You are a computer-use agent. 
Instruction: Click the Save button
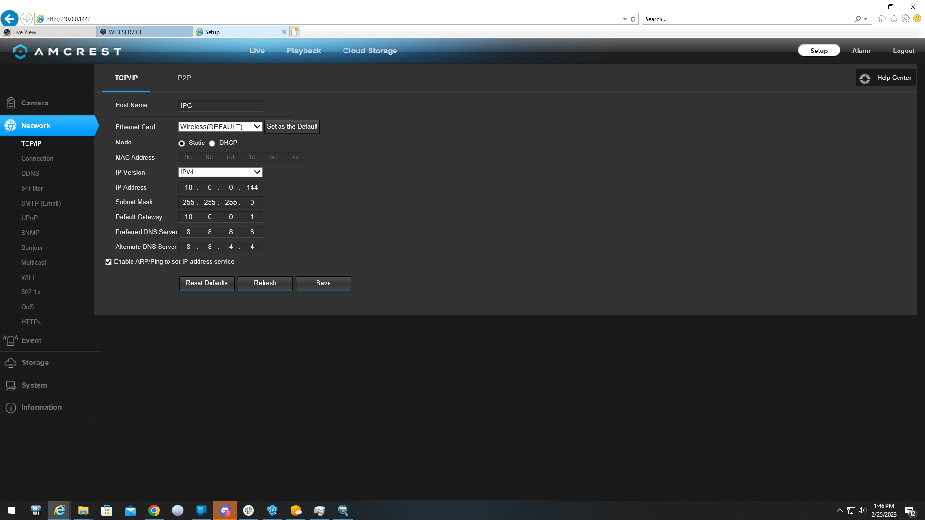click(323, 283)
